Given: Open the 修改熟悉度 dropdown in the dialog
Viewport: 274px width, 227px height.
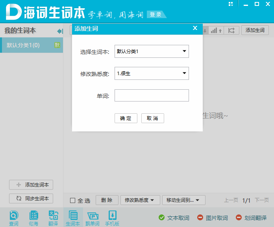Looking at the screenshot, I should 152,73.
